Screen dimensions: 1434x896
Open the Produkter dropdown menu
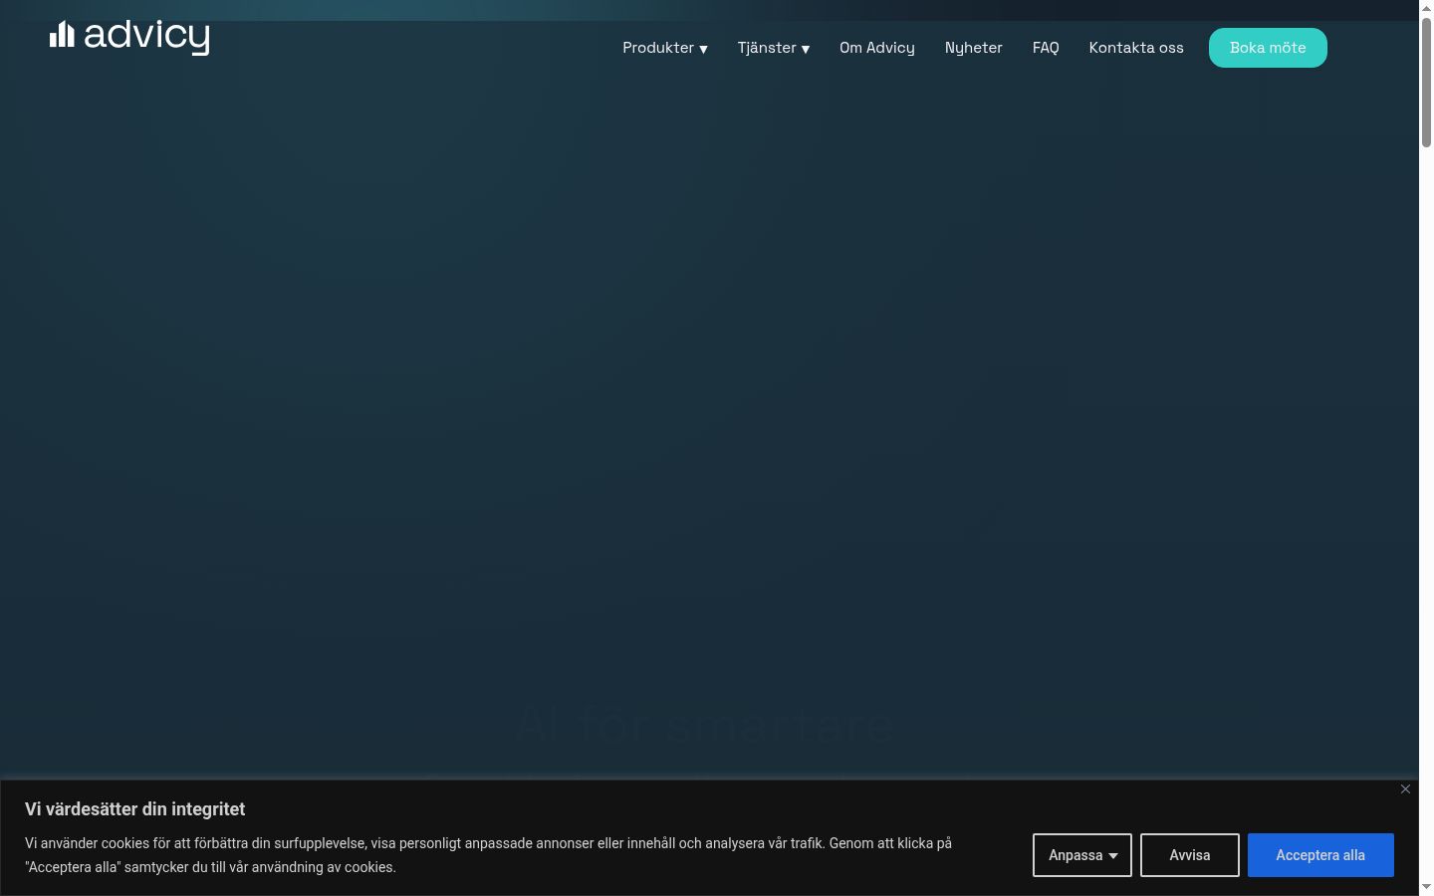664,48
